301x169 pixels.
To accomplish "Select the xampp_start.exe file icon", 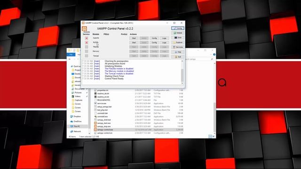I will (x=95, y=123).
